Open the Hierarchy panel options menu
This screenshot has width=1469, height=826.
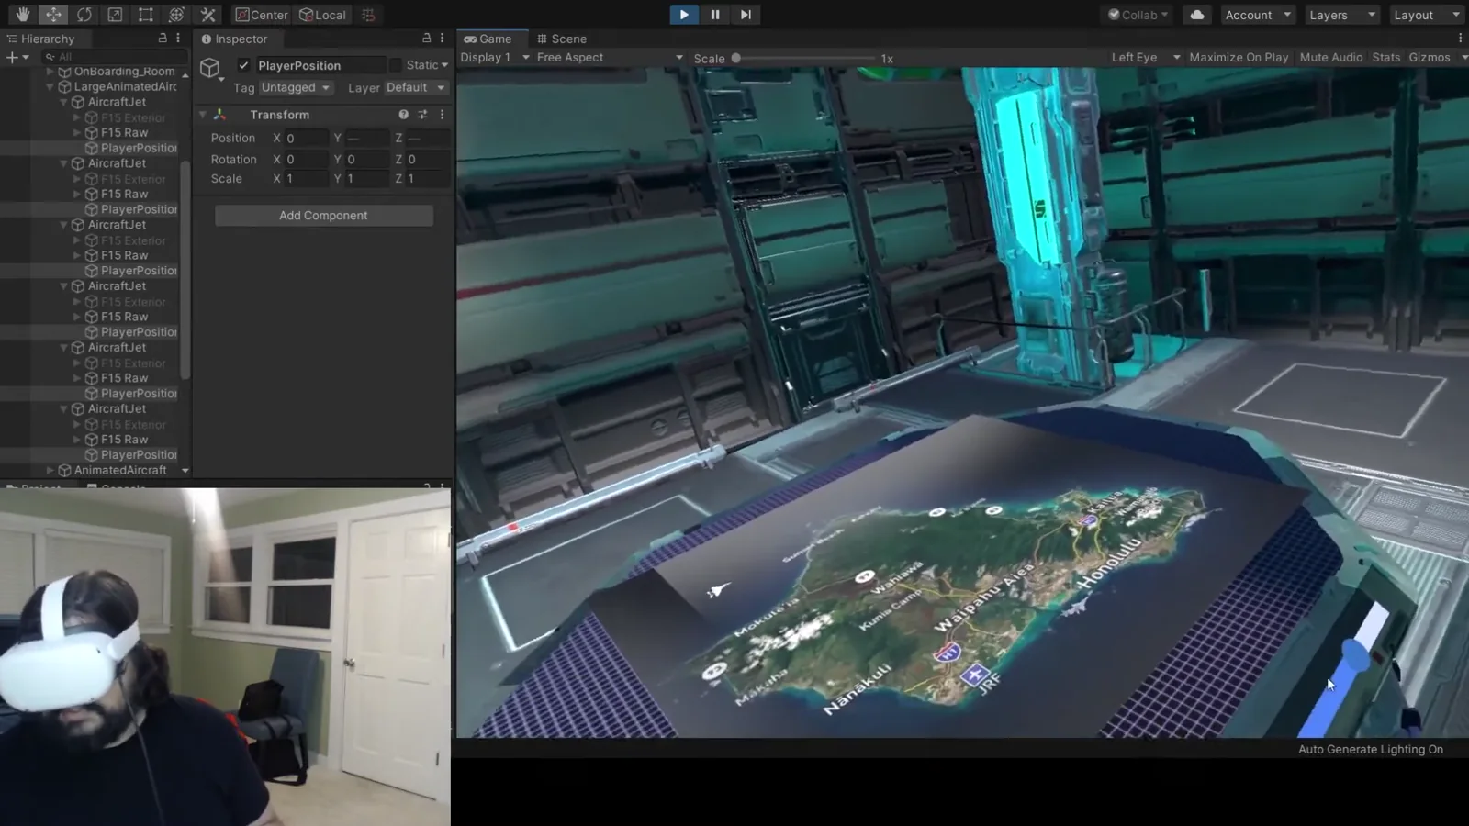[178, 39]
